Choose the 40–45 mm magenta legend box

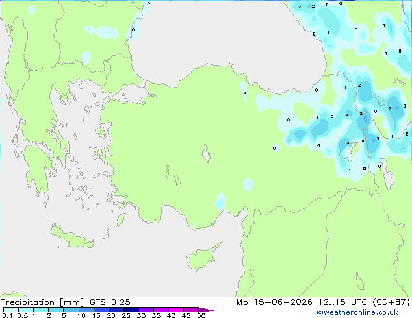[176, 310]
